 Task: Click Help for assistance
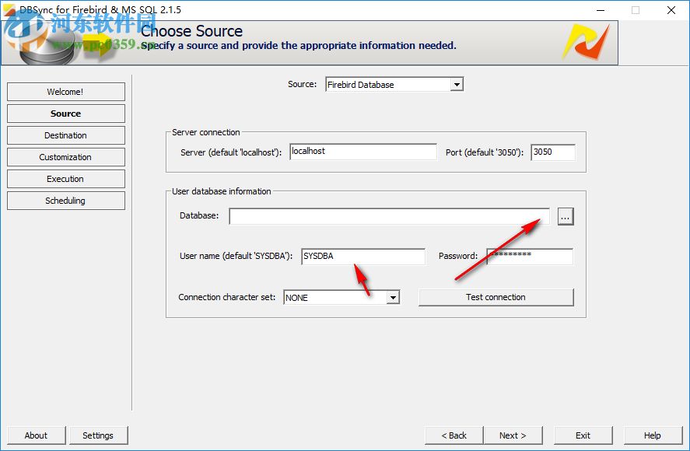click(x=653, y=435)
